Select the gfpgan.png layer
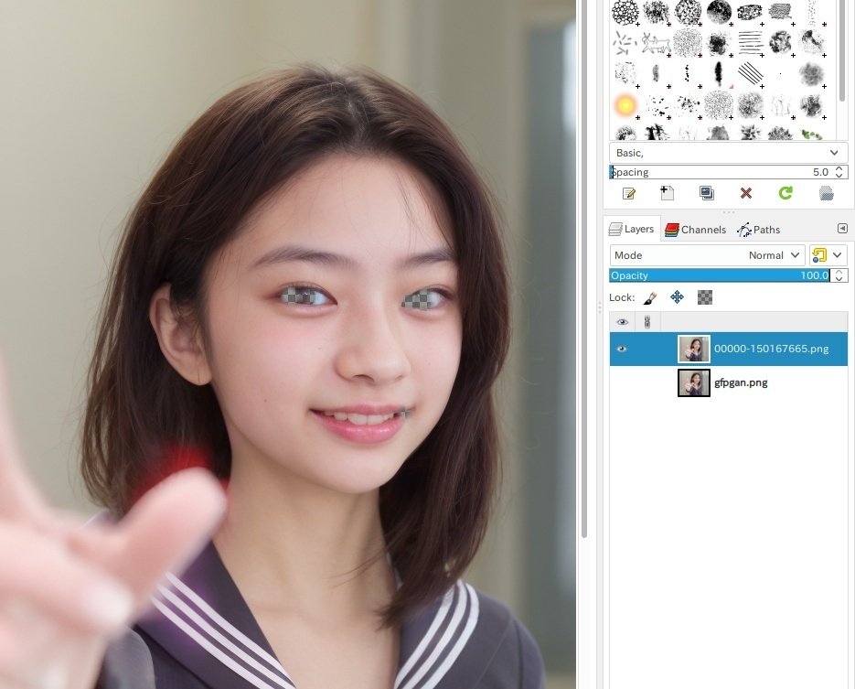Image resolution: width=855 pixels, height=689 pixels. pyautogui.click(x=729, y=383)
